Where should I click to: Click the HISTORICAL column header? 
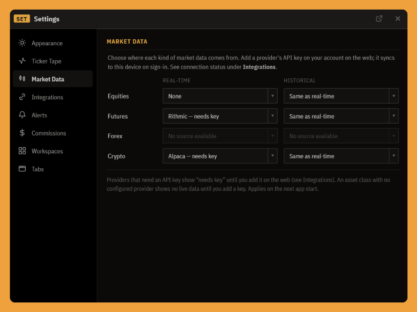[300, 81]
